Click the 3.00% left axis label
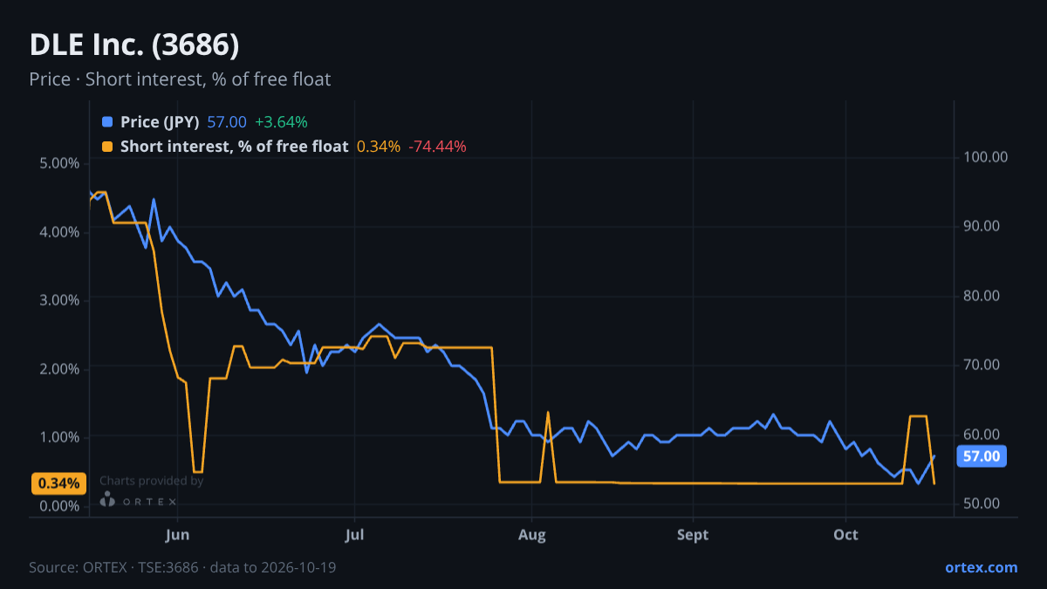Screen dimensions: 1047x589 pos(60,299)
